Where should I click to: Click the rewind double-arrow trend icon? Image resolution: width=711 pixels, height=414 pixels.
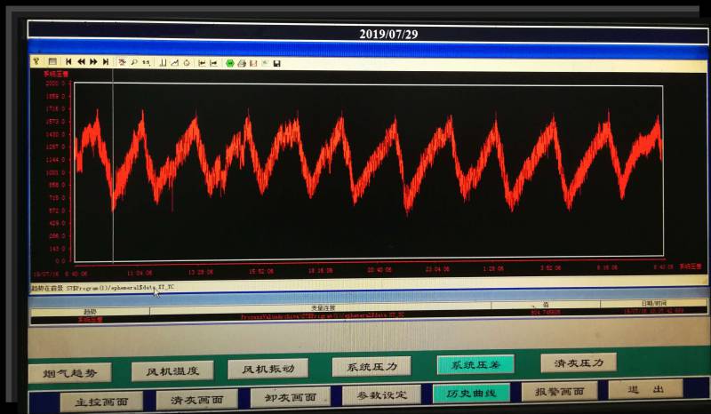coord(81,62)
